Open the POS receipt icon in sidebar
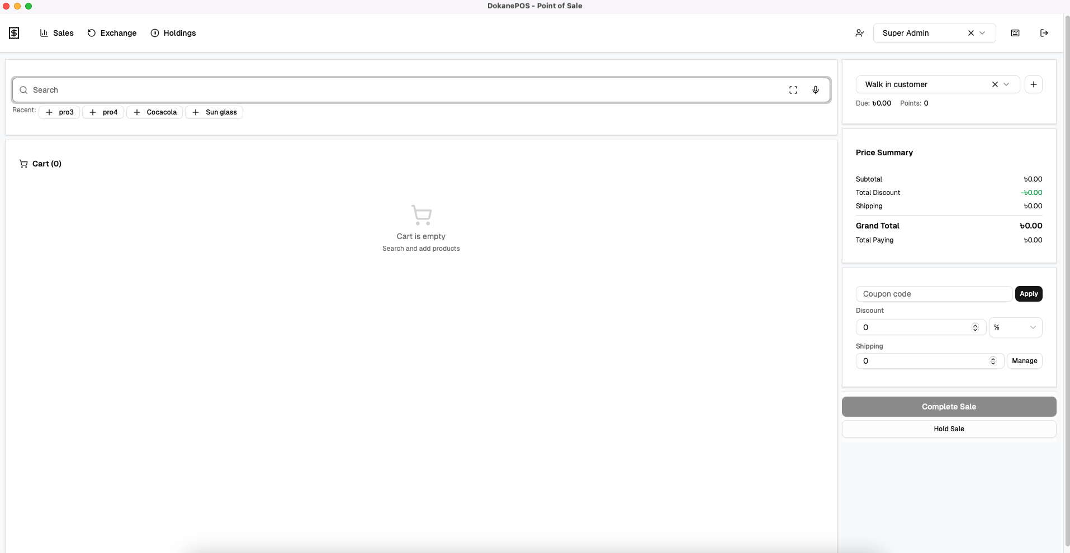The width and height of the screenshot is (1070, 553). coord(14,33)
